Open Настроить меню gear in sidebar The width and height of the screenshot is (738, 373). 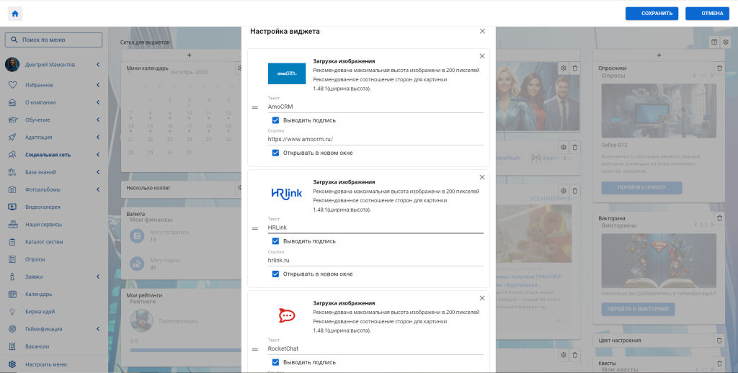pos(12,364)
